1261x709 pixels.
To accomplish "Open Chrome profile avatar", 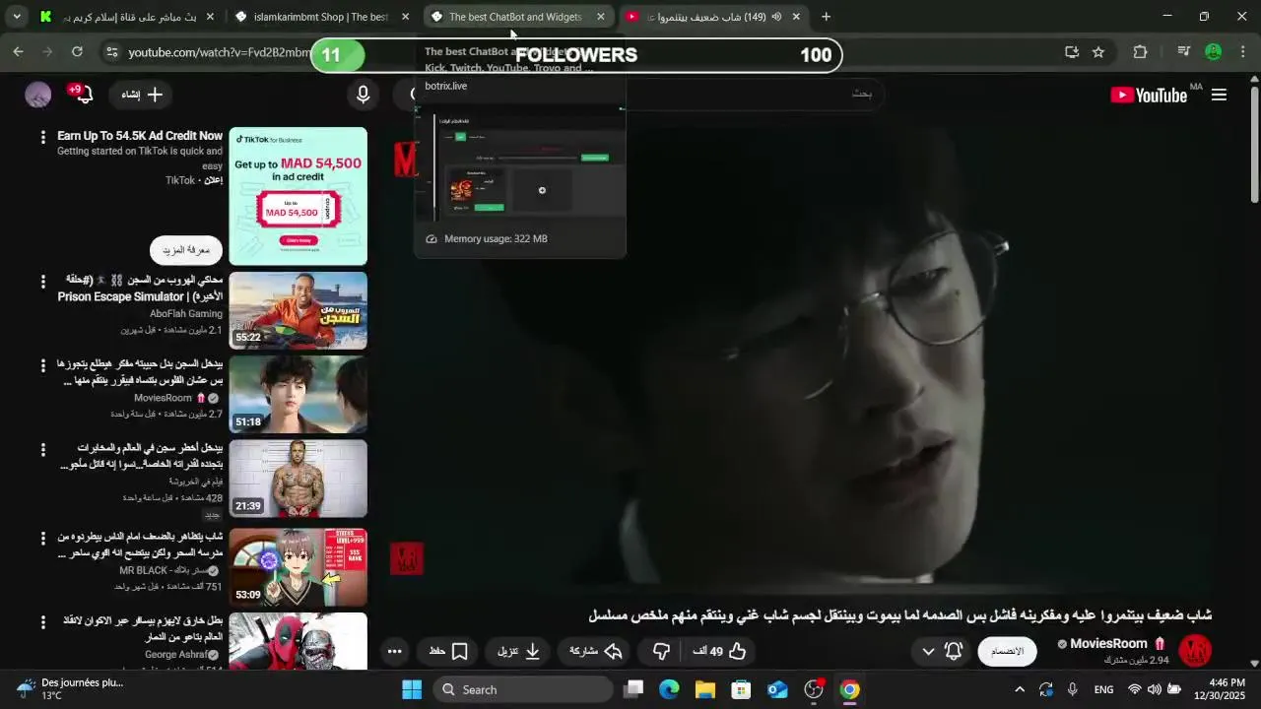I will [x=1214, y=52].
